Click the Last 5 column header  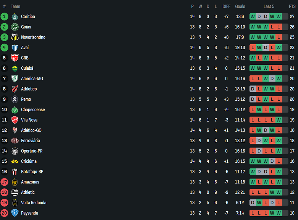[269, 6]
